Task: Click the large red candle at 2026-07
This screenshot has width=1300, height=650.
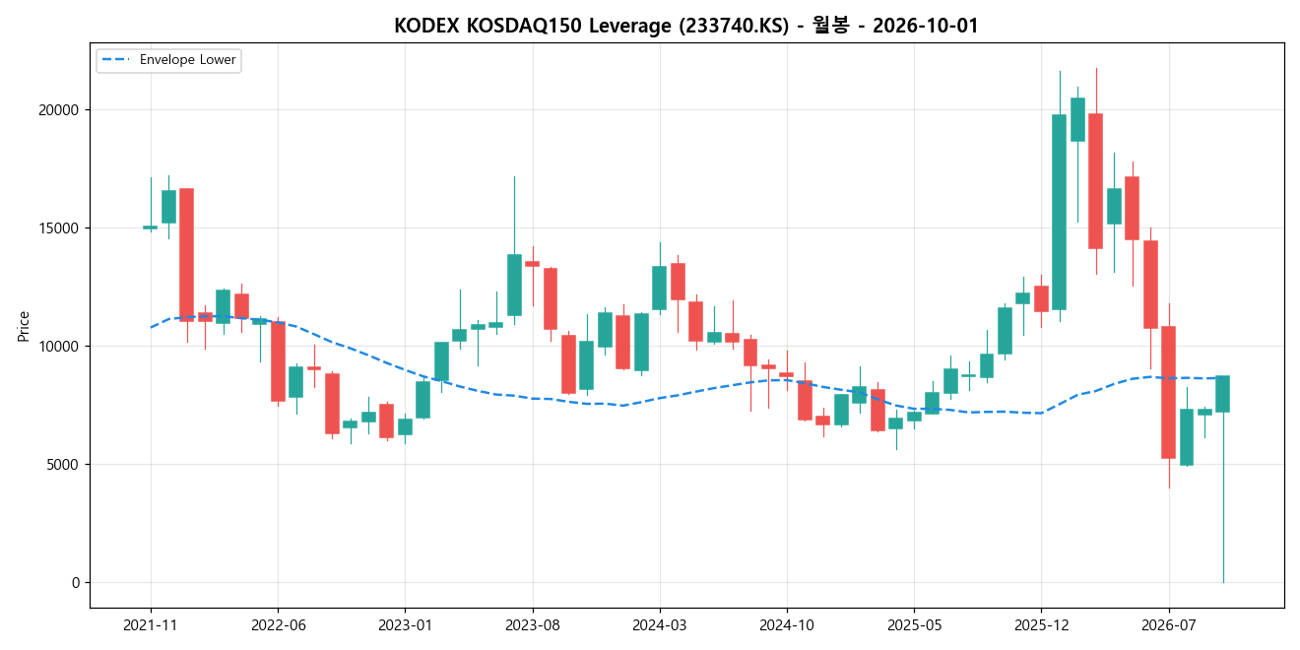Action: pos(1169,392)
